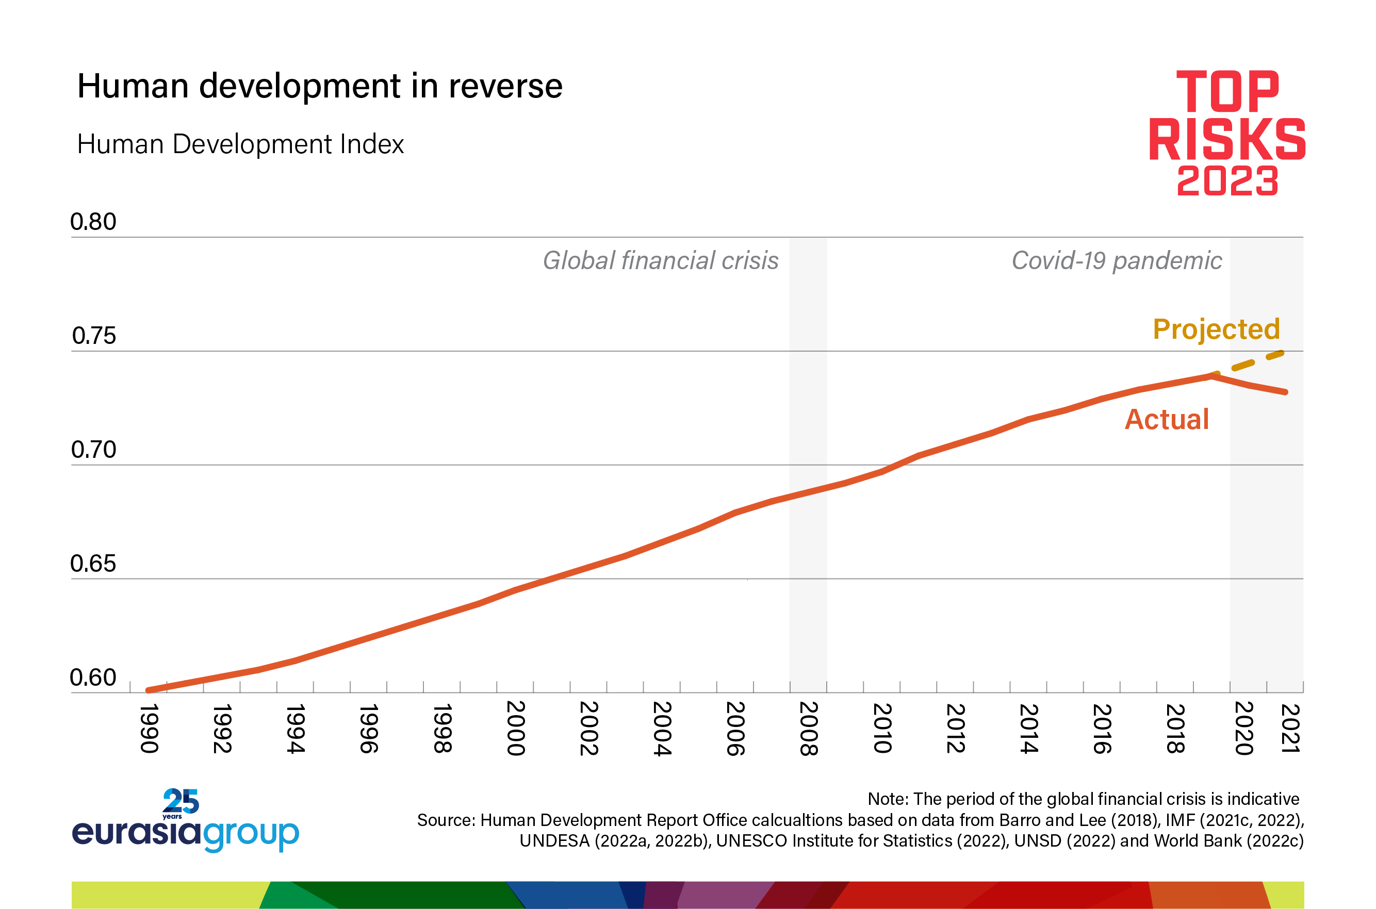Click the 0.75 y-axis value label

click(x=93, y=336)
